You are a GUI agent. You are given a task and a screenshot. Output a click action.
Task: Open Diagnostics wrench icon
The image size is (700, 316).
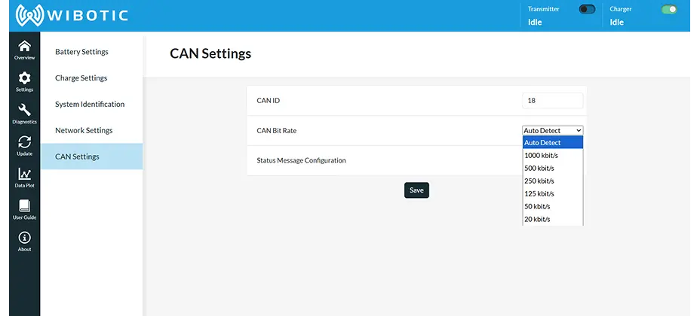tap(24, 111)
